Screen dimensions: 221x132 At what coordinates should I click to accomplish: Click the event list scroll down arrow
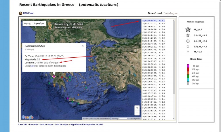174,119
